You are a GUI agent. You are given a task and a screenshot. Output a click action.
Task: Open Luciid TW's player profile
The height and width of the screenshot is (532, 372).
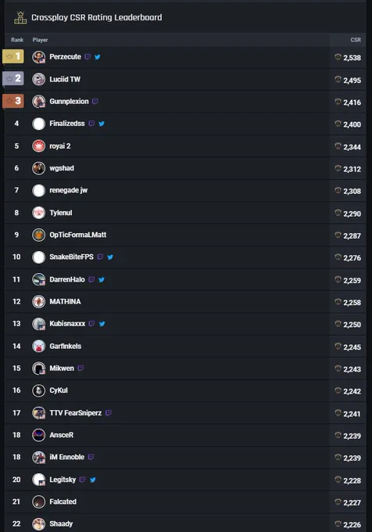tap(65, 79)
